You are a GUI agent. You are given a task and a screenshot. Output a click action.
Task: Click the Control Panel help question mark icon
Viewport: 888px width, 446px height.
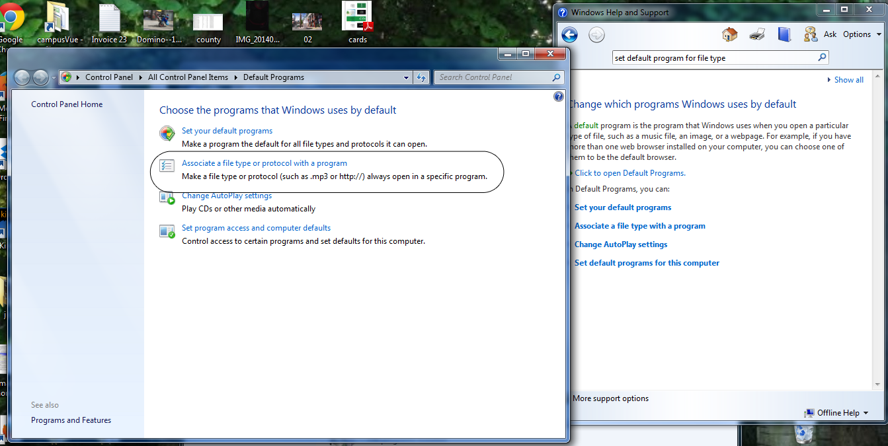(558, 97)
